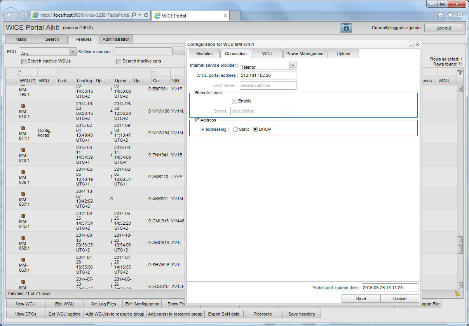Click the browser favorites star icon
The image size is (469, 326).
tap(450, 15)
